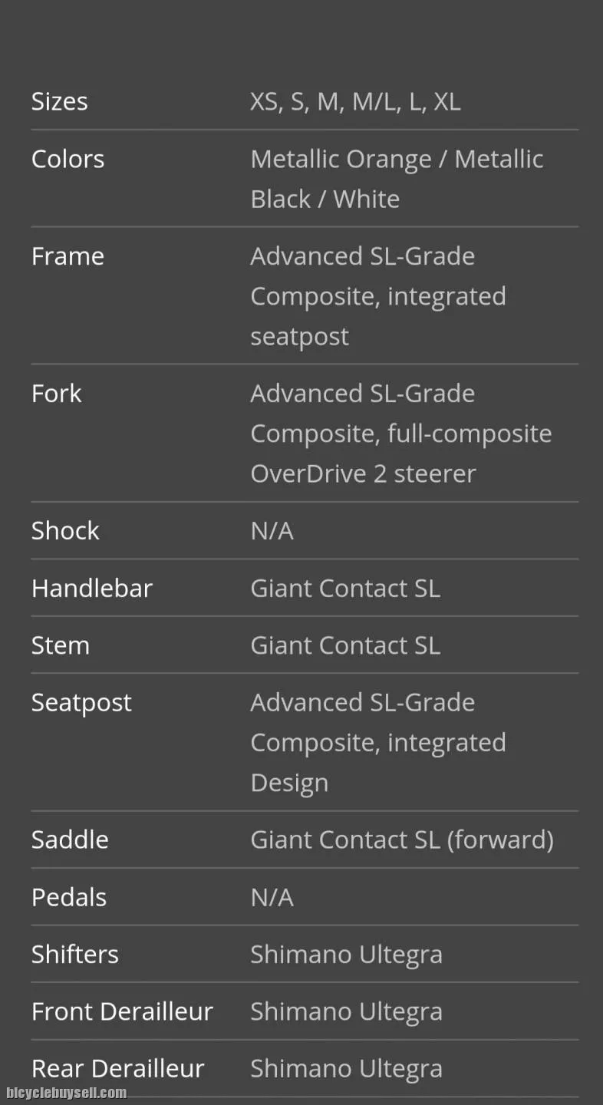603x1105 pixels.
Task: Click the Saddle row label
Action: [70, 839]
